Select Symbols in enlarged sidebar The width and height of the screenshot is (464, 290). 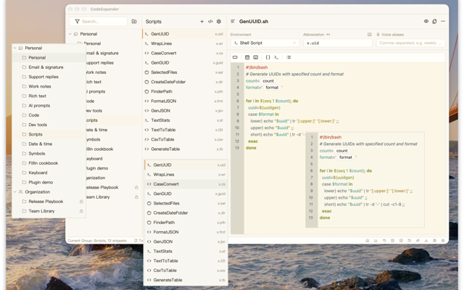tap(49, 154)
